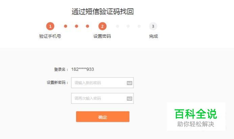Click the 通过短信验证码找回 page title
The height and width of the screenshot is (139, 234).
(x=103, y=11)
